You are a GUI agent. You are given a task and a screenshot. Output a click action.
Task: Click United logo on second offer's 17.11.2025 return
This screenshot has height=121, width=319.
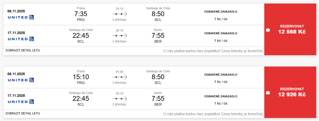click(21, 102)
